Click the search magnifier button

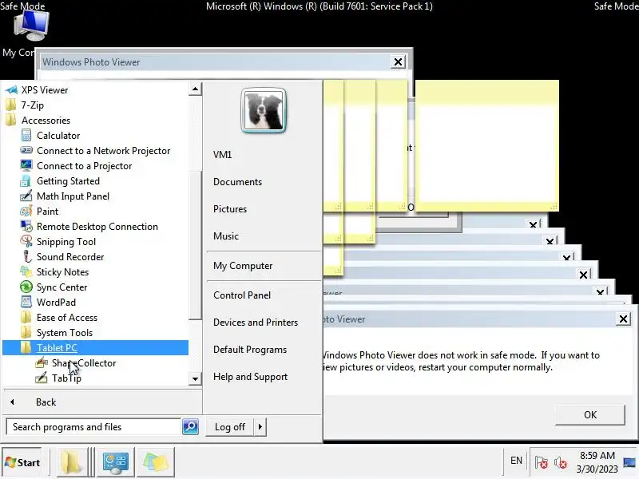point(190,427)
